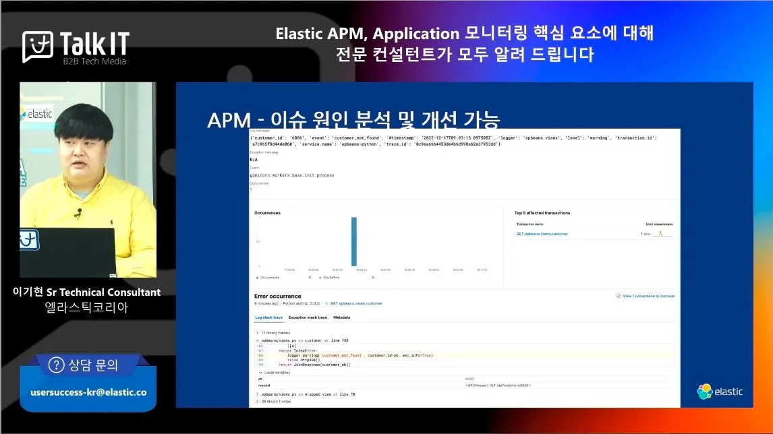Open the Metadata tab

[341, 317]
